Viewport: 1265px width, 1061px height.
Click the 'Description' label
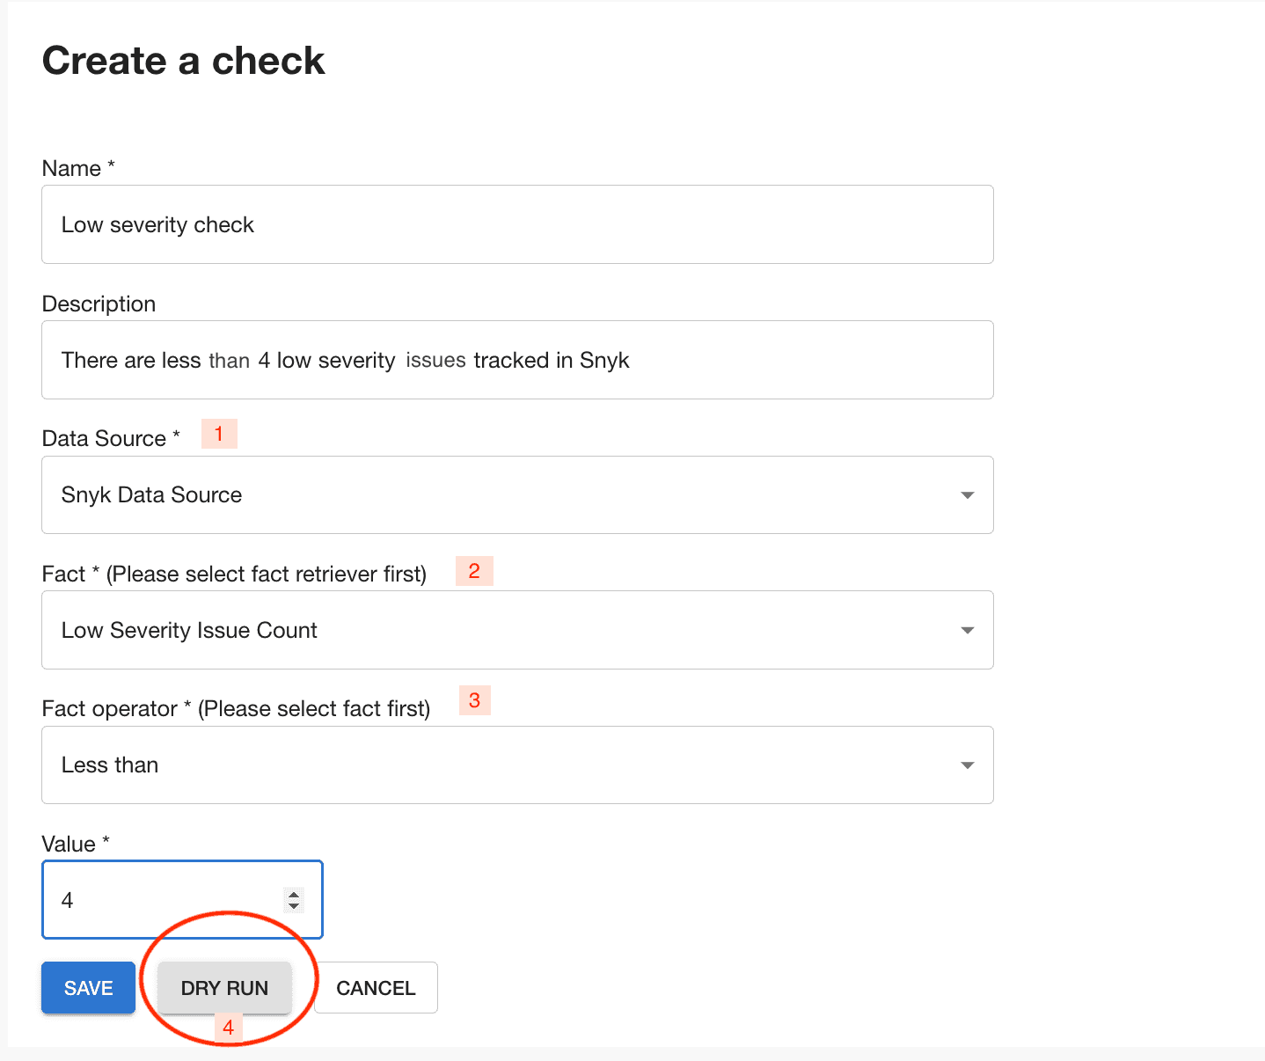click(x=99, y=304)
